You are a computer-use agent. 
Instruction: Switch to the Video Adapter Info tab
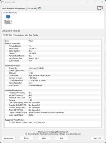click(x=21, y=35)
